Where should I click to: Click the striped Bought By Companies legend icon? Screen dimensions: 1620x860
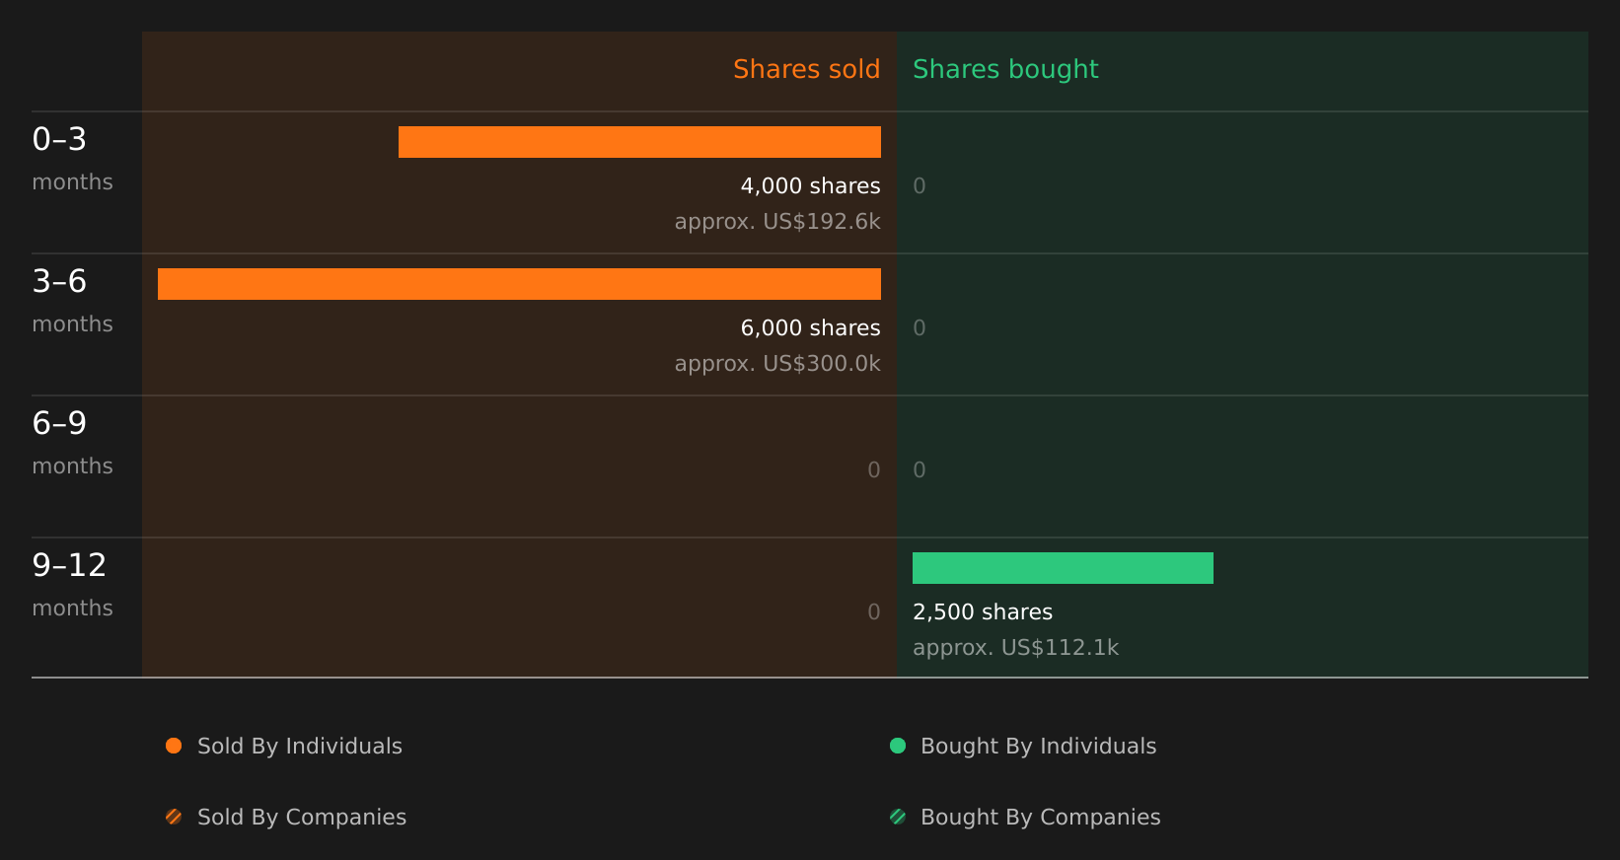898,817
